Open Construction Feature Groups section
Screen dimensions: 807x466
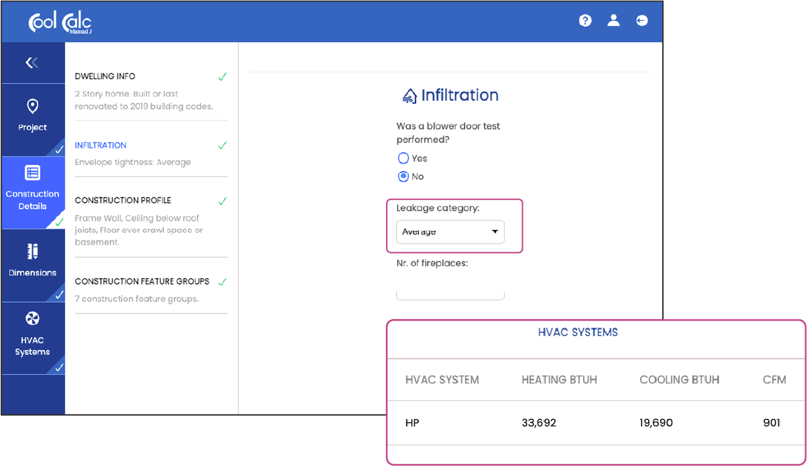tap(142, 282)
